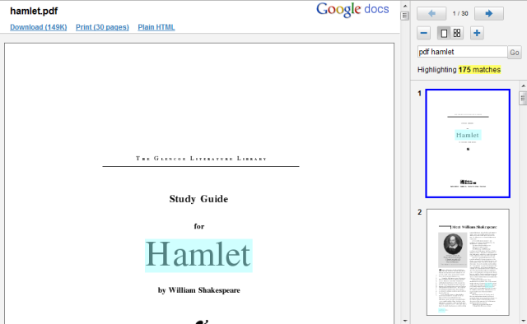Screen dimensions: 527x324
Task: Zoom out with the minus button
Action: click(423, 33)
